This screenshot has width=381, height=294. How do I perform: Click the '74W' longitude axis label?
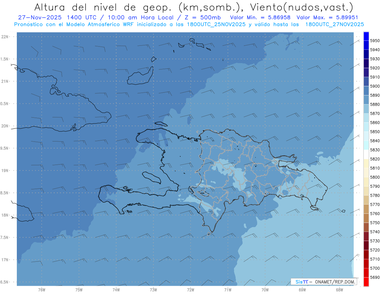(x=116, y=290)
